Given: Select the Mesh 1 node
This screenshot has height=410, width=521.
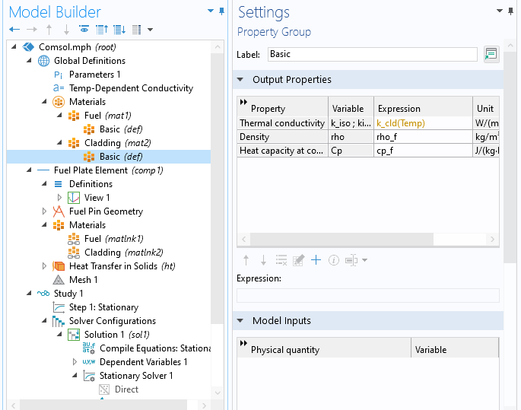Looking at the screenshot, I should click(x=84, y=280).
